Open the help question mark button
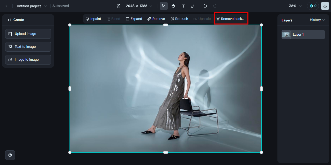 pos(10,155)
